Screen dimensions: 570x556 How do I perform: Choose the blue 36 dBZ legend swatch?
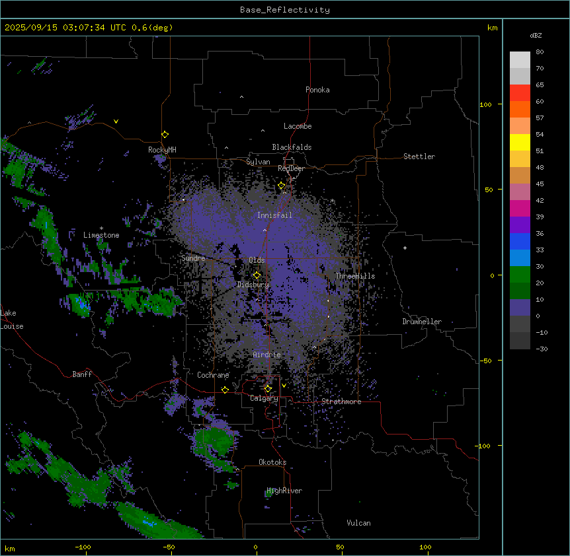click(520, 241)
